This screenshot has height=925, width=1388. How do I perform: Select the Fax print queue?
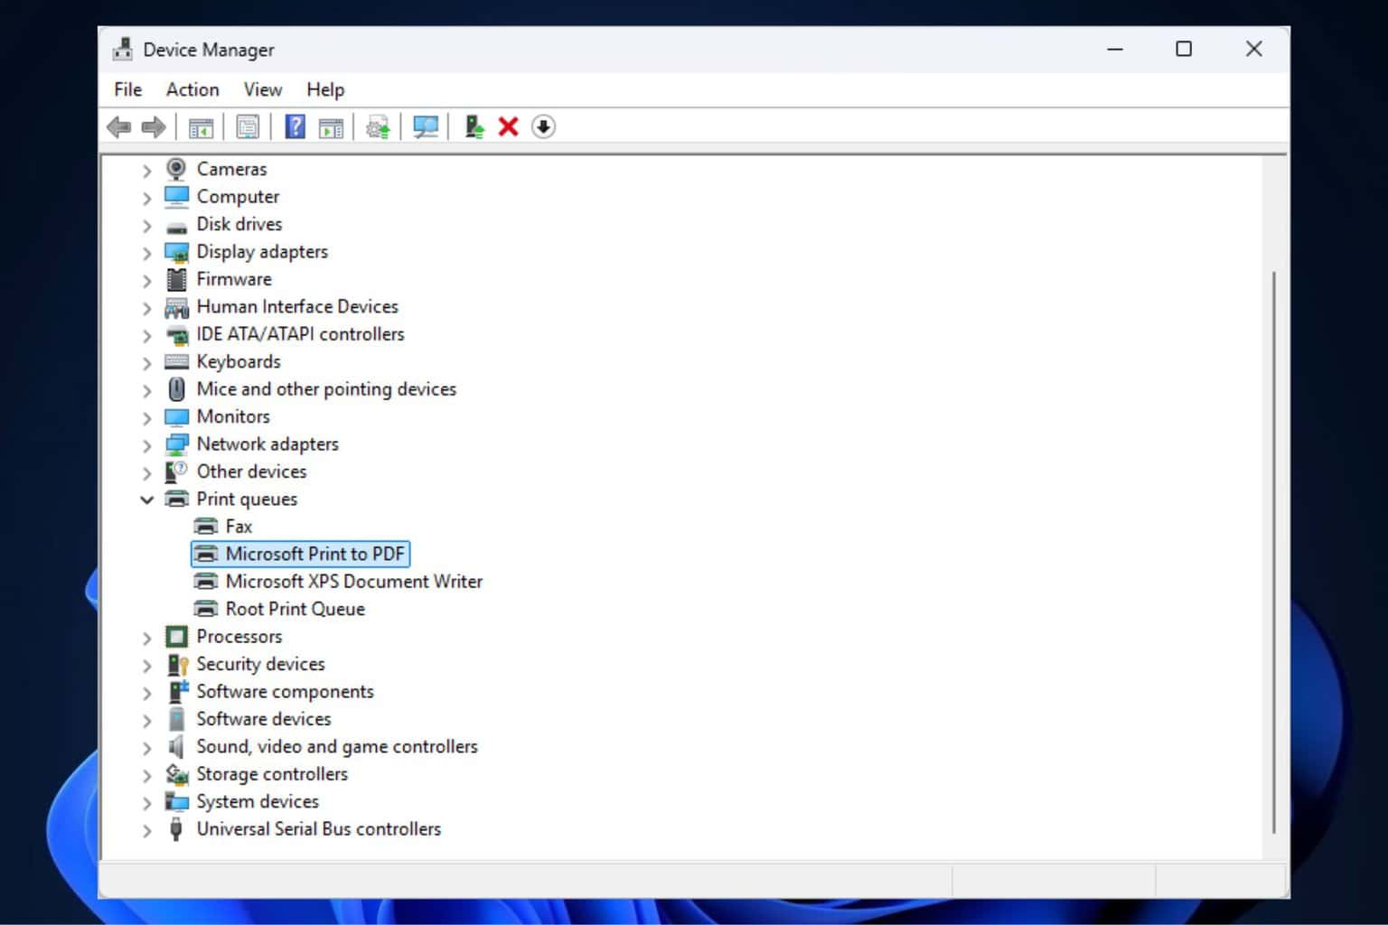pos(238,526)
